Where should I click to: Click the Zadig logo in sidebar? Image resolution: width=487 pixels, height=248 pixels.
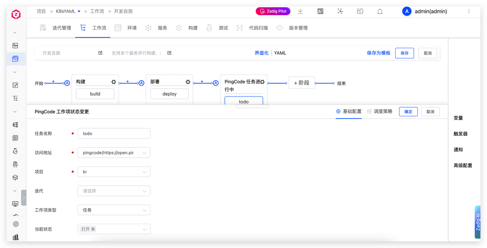16,14
